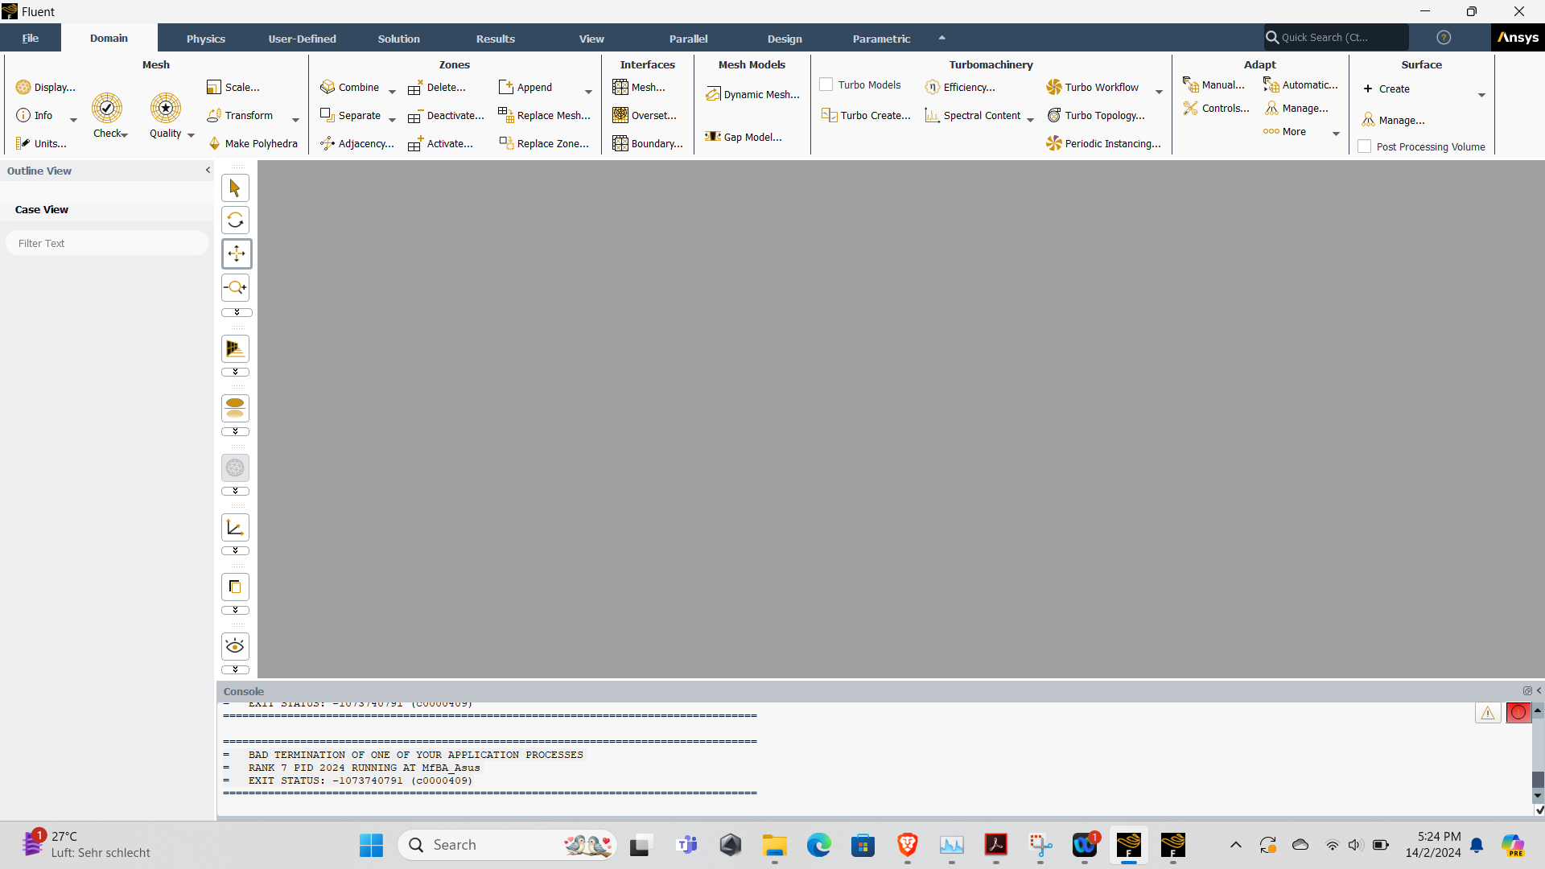The image size is (1545, 869).
Task: Click the red stop button in console
Action: (1518, 713)
